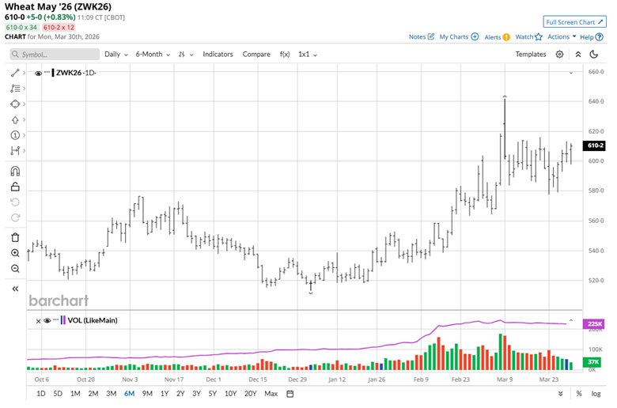This screenshot has height=408, width=617.
Task: Zoom out using the magnifier minus icon
Action: 15,269
